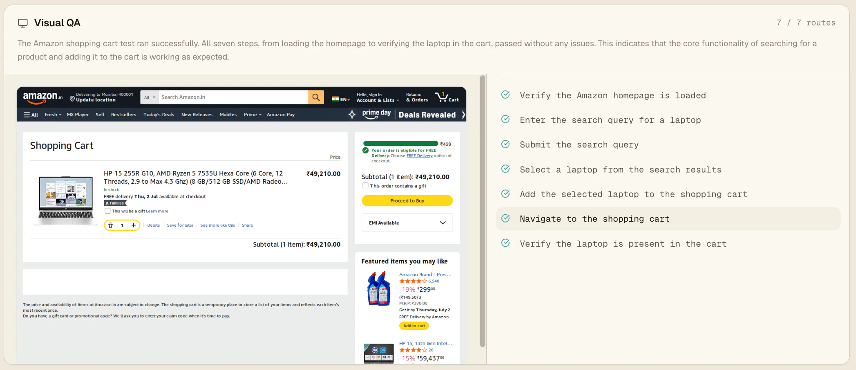Click Update location link

(x=96, y=100)
